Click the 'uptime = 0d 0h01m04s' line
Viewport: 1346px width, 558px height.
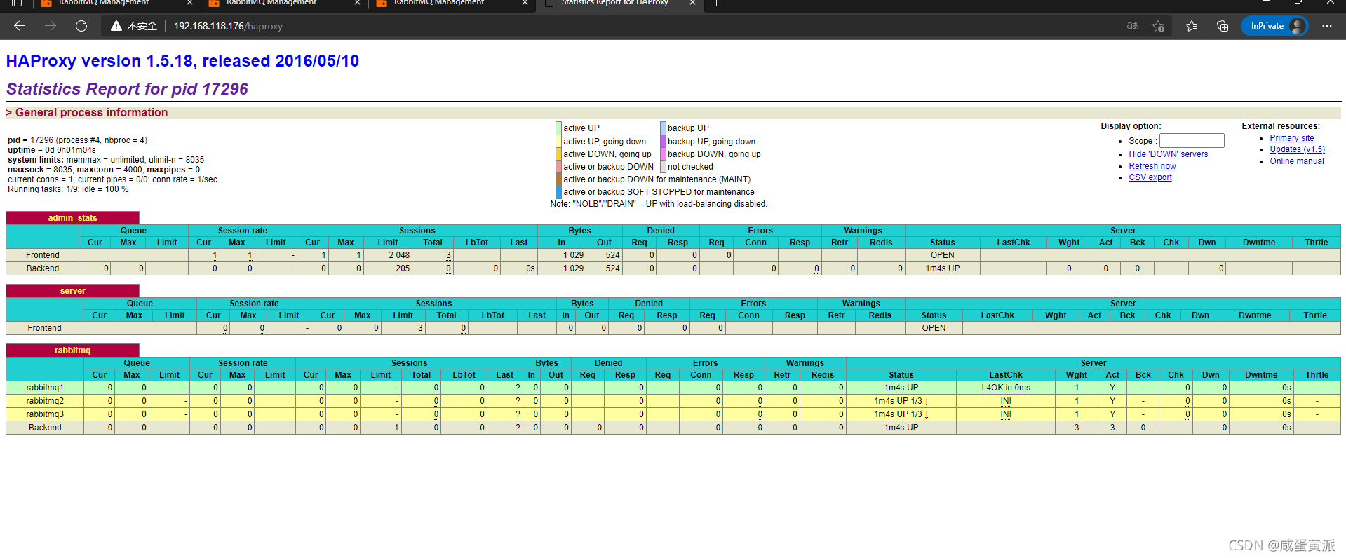52,150
